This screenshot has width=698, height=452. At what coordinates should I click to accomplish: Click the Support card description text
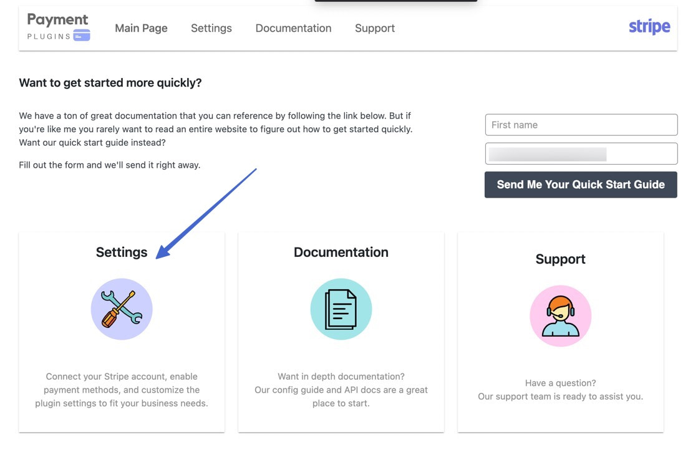[560, 389]
